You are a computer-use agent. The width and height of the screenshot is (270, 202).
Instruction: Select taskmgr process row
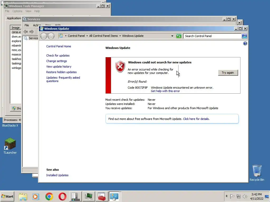coord(16,63)
